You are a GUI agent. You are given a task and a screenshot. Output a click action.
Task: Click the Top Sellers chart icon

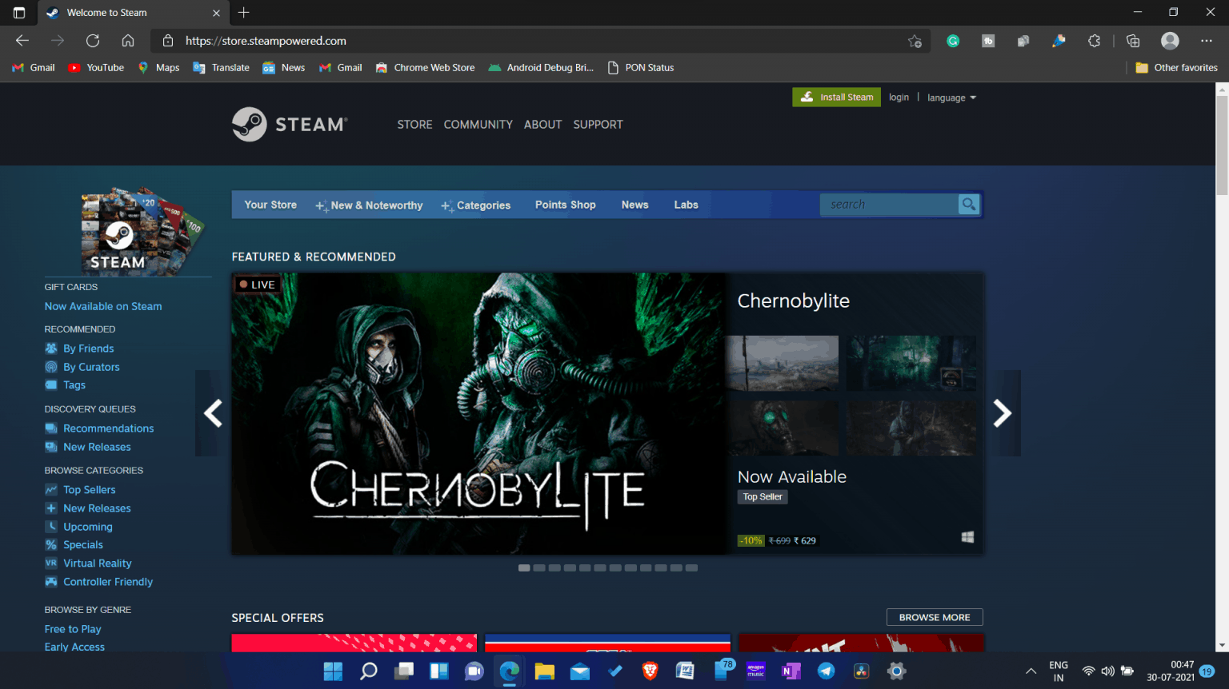pyautogui.click(x=50, y=489)
